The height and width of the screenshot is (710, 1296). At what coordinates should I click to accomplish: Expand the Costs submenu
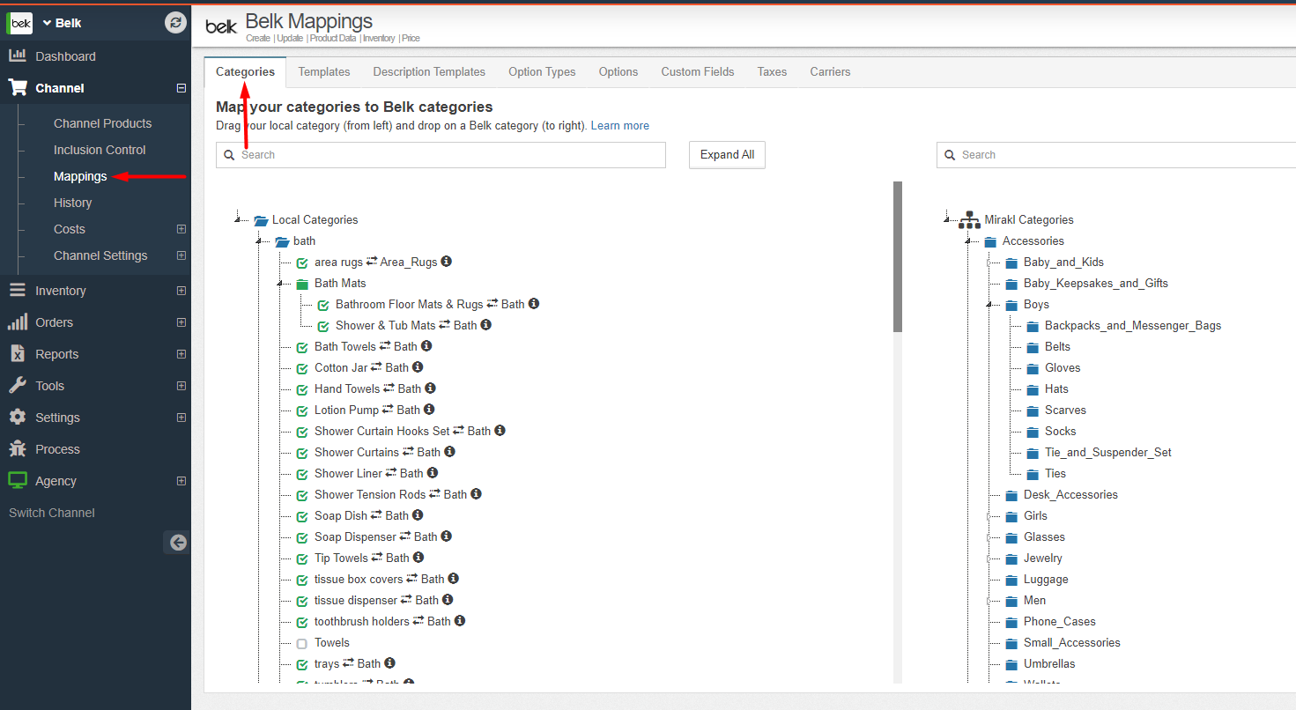tap(181, 229)
